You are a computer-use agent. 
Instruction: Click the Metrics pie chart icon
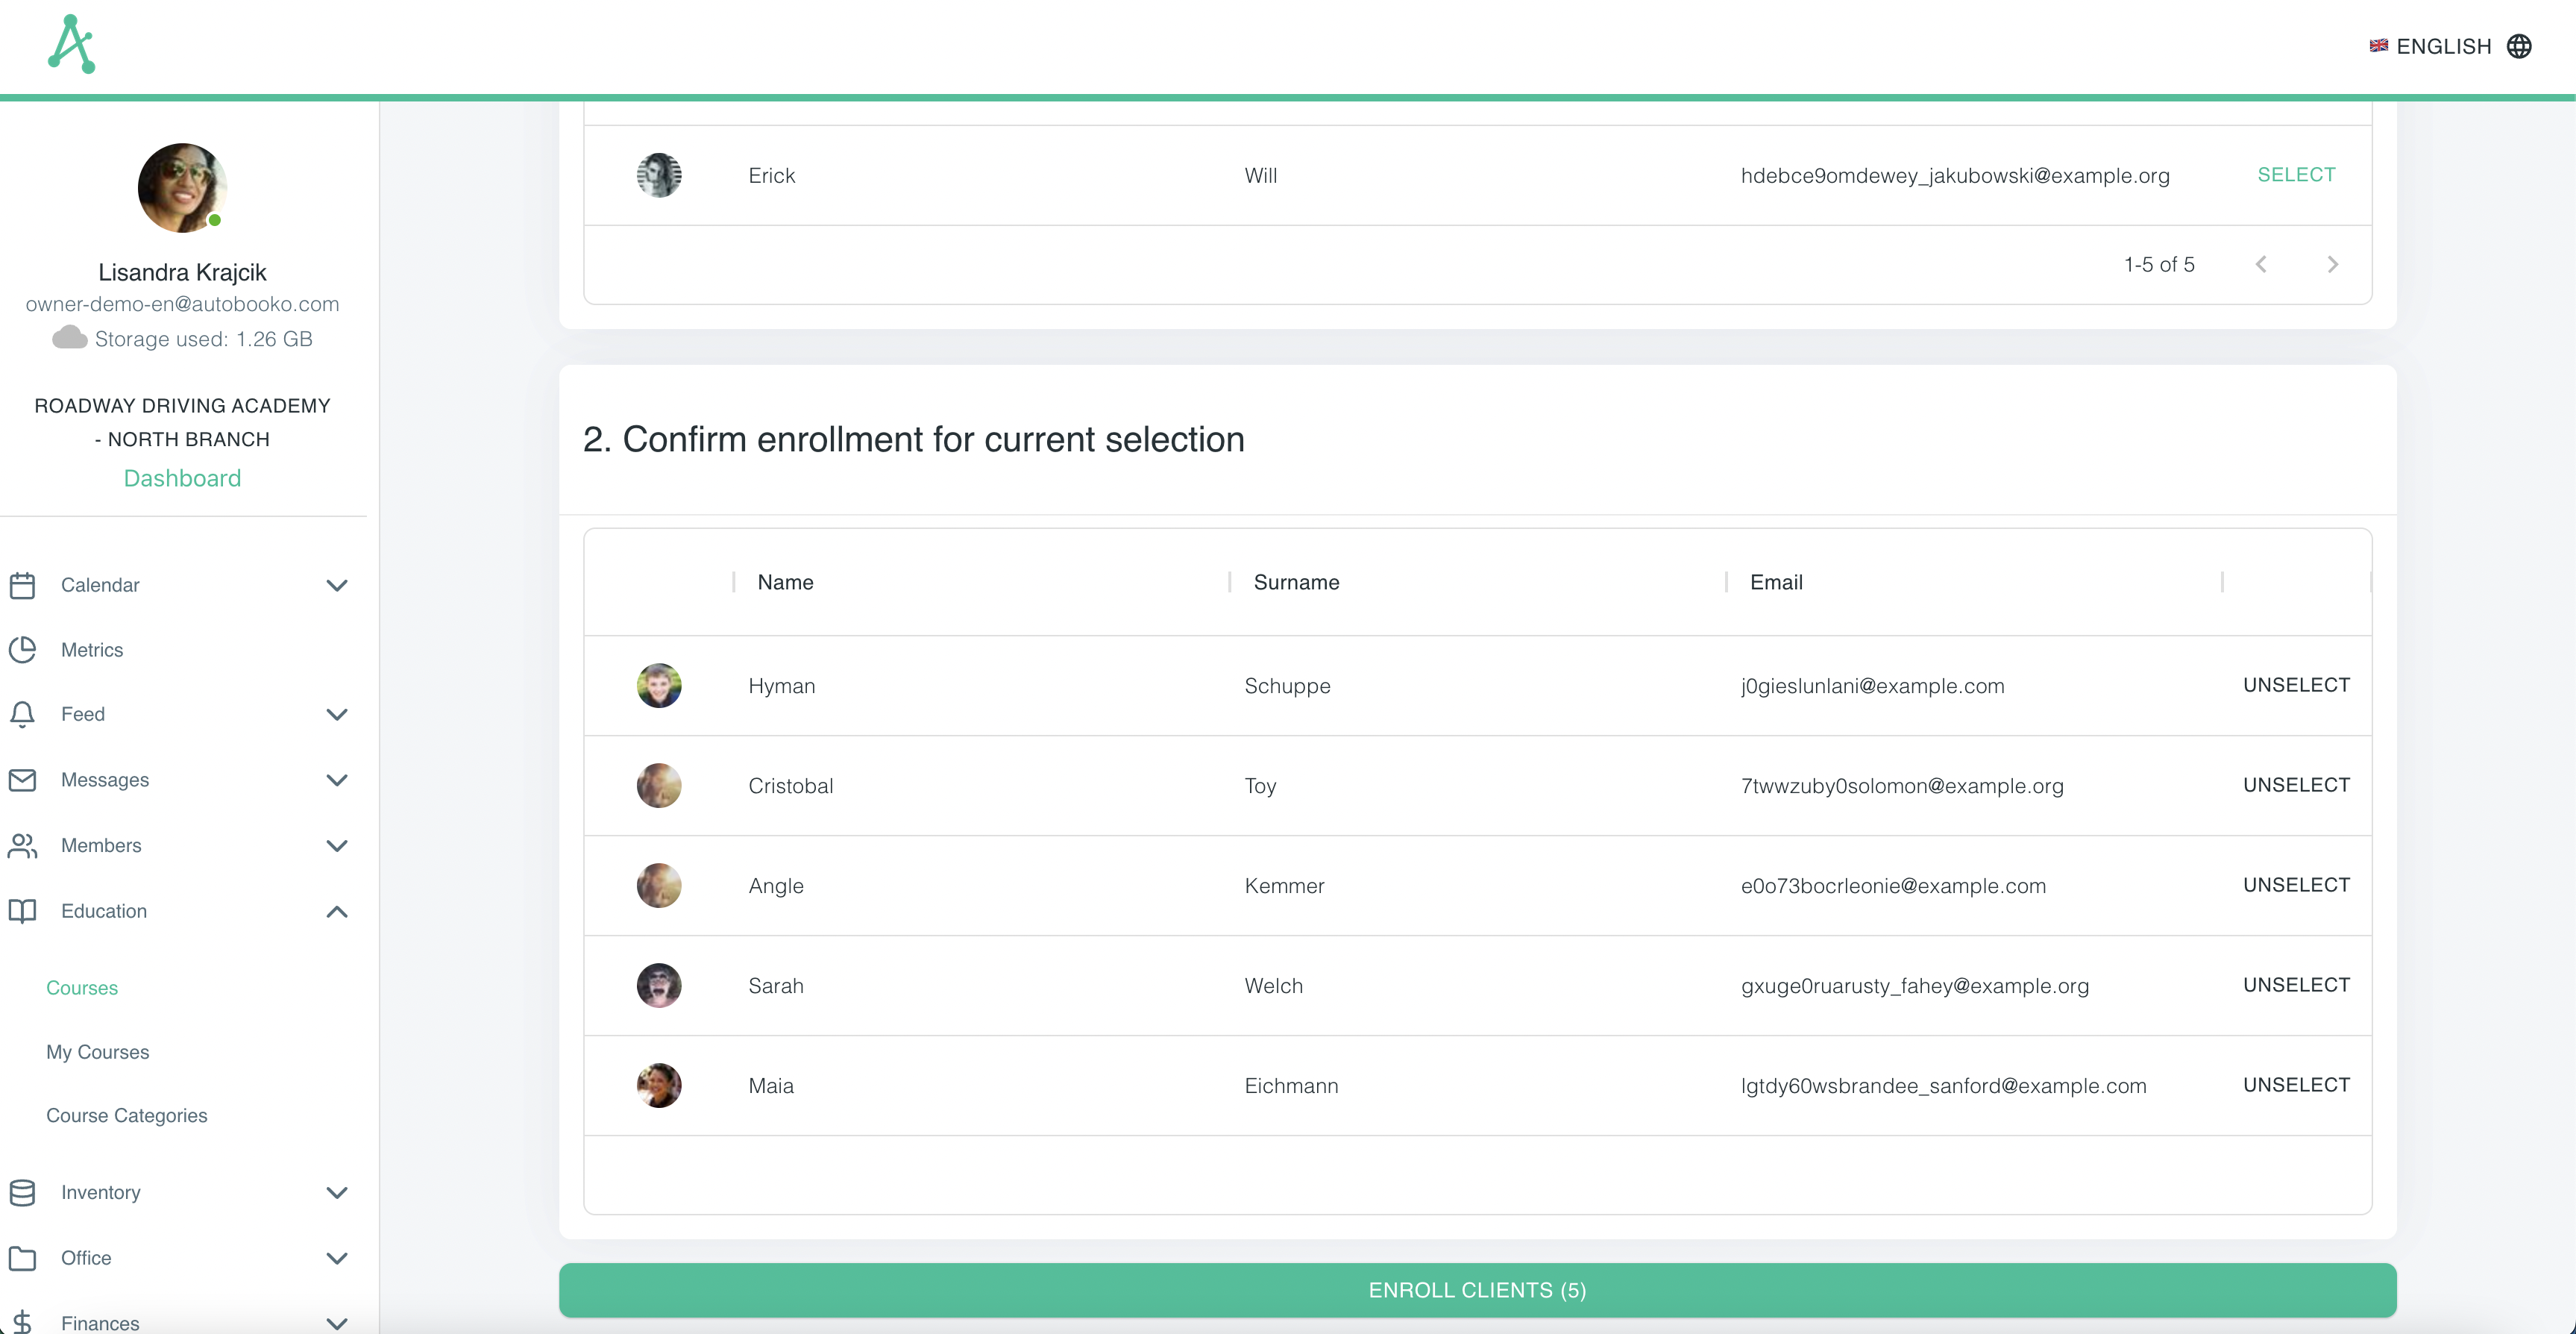(22, 650)
